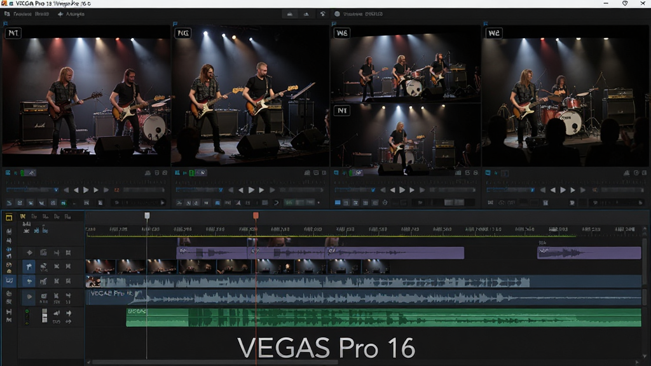651x366 pixels.
Task: Select the first purple audio clip on timeline
Action: pos(212,253)
